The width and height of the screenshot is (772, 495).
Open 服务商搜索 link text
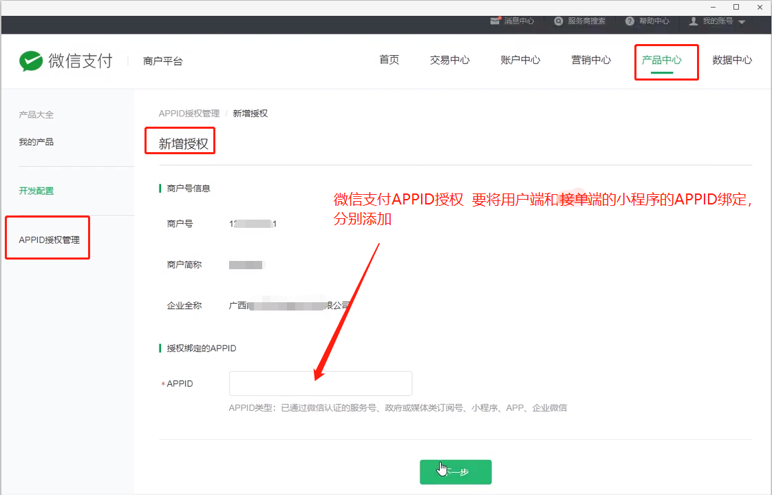click(x=586, y=21)
